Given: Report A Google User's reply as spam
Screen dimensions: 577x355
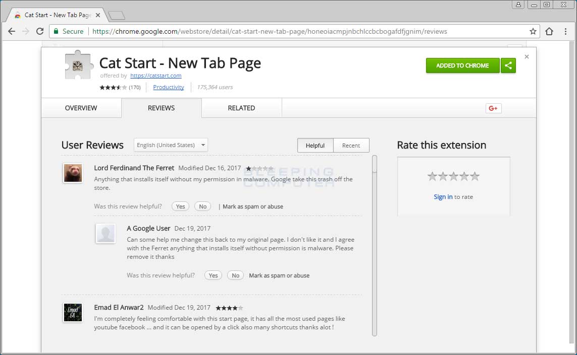Looking at the screenshot, I should click(x=279, y=276).
